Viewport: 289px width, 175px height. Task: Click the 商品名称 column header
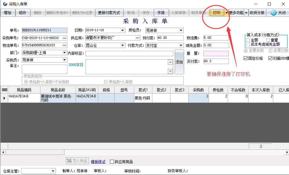pyautogui.click(x=58, y=90)
